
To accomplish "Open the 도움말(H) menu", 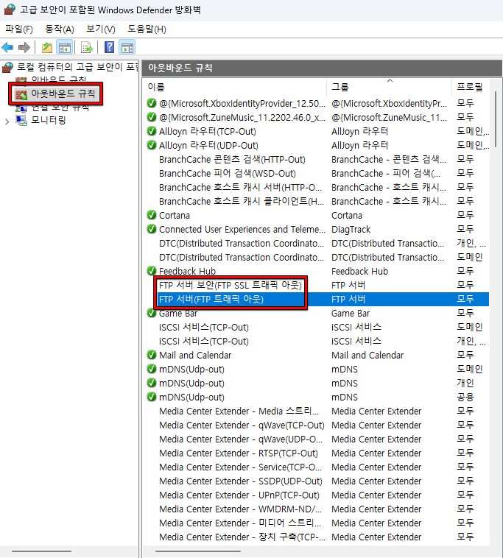I will pyautogui.click(x=147, y=29).
